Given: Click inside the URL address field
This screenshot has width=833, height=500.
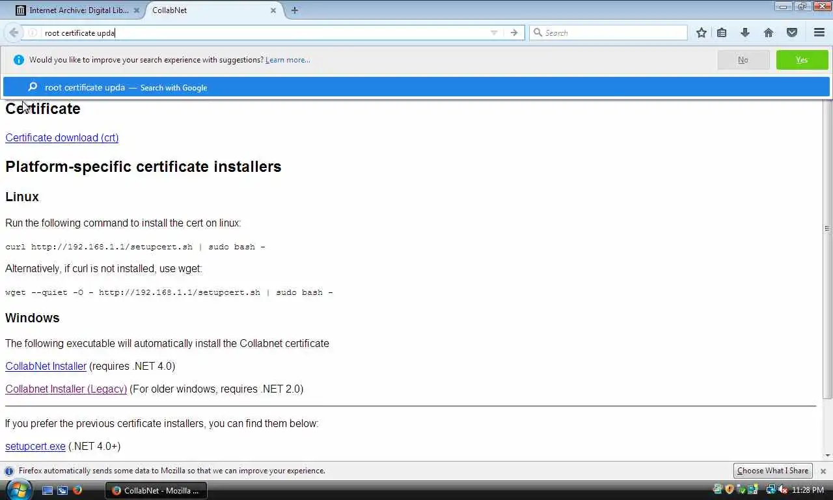Looking at the screenshot, I should (x=264, y=33).
